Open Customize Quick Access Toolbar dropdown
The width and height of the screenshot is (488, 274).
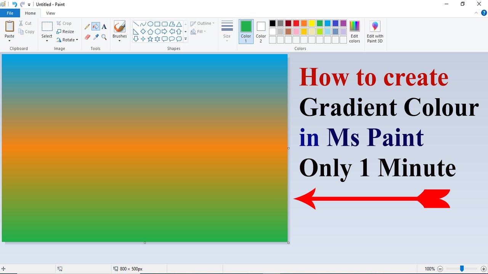click(29, 5)
